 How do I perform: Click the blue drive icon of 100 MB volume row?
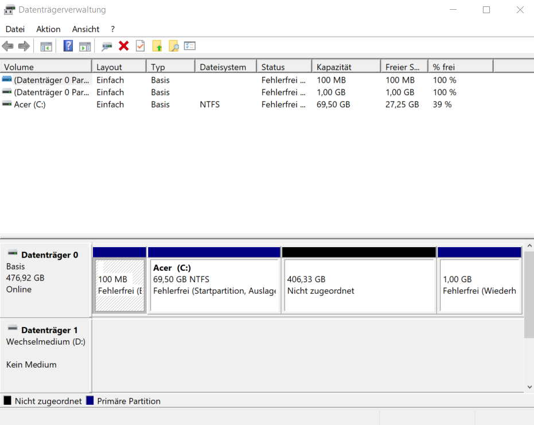tap(7, 79)
